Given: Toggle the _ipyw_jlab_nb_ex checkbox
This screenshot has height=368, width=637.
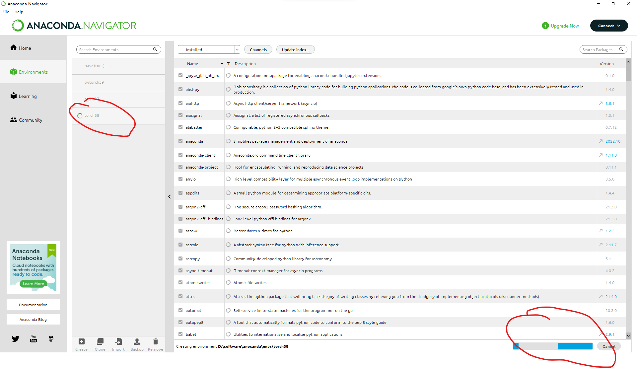Looking at the screenshot, I should [180, 75].
